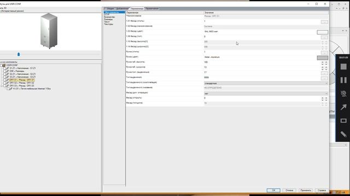Tick the checkbox for H1.01 Петля мебельная
Viewport: 350px width, 196px height.
coord(8,89)
